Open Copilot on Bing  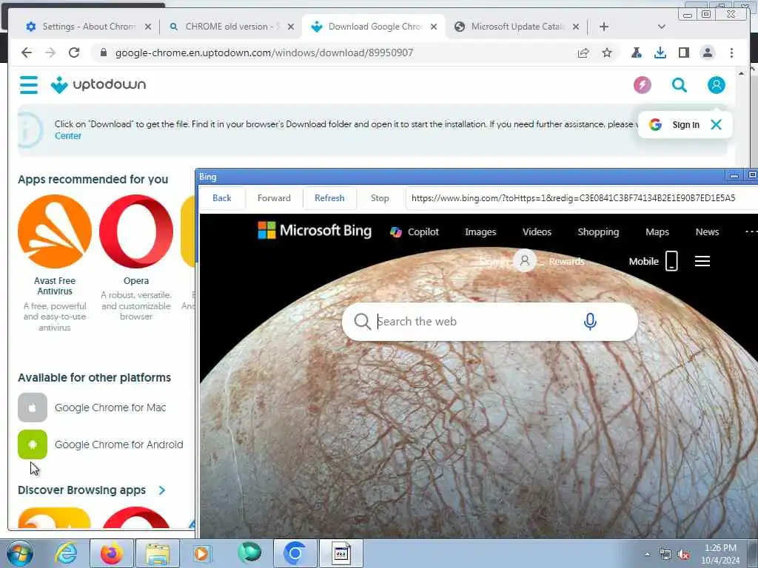coord(415,231)
